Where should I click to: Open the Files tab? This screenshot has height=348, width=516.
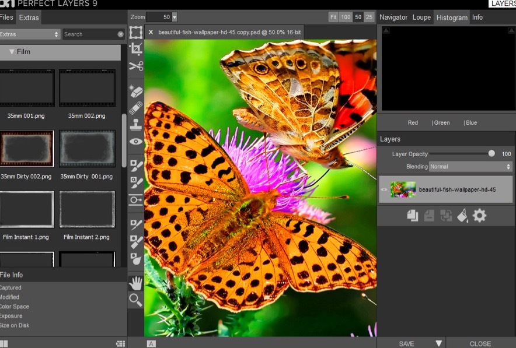point(6,17)
